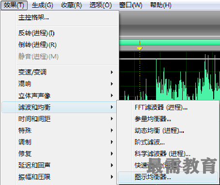Viewport: 220px width, 185px height.
Task: Expand the 延迟和回声 submenu
Action: 59,165
